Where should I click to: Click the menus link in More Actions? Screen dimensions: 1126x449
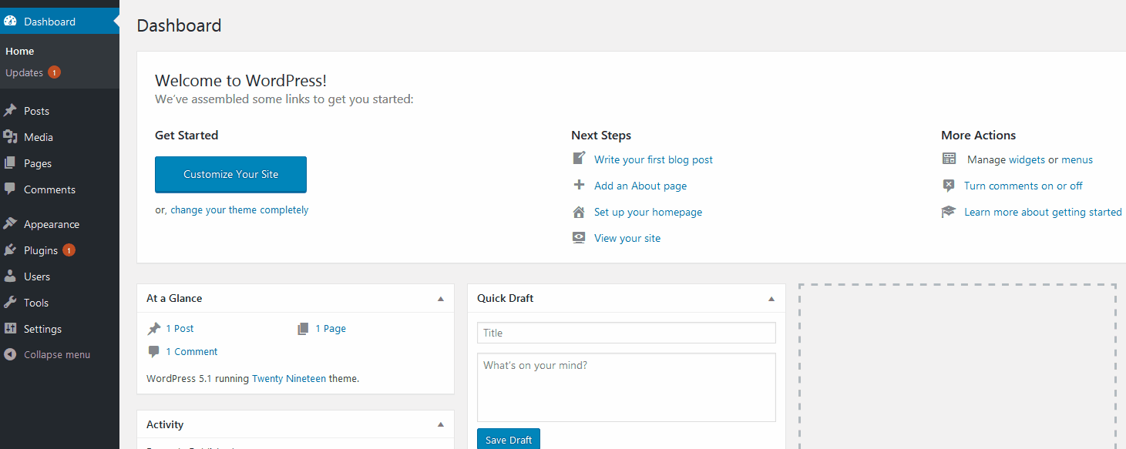click(1077, 159)
